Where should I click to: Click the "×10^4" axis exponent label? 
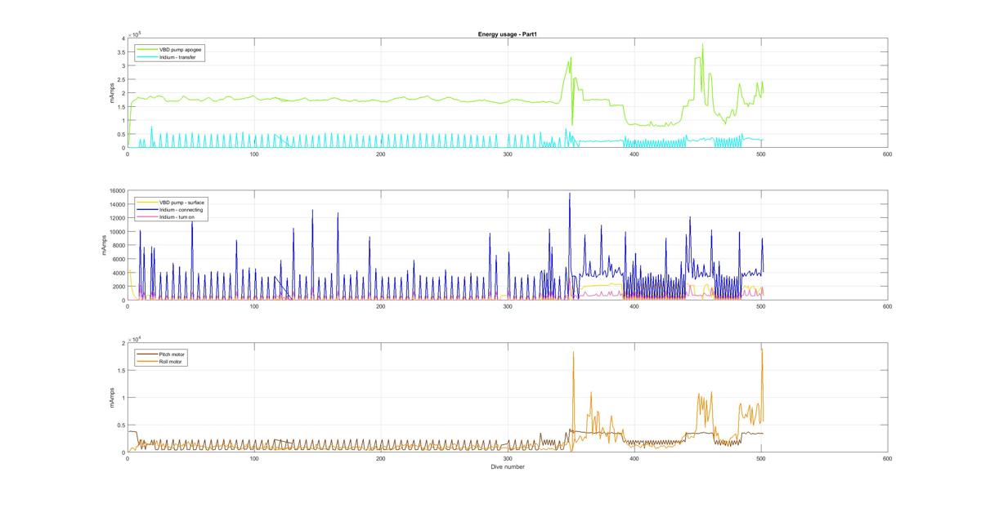click(135, 338)
